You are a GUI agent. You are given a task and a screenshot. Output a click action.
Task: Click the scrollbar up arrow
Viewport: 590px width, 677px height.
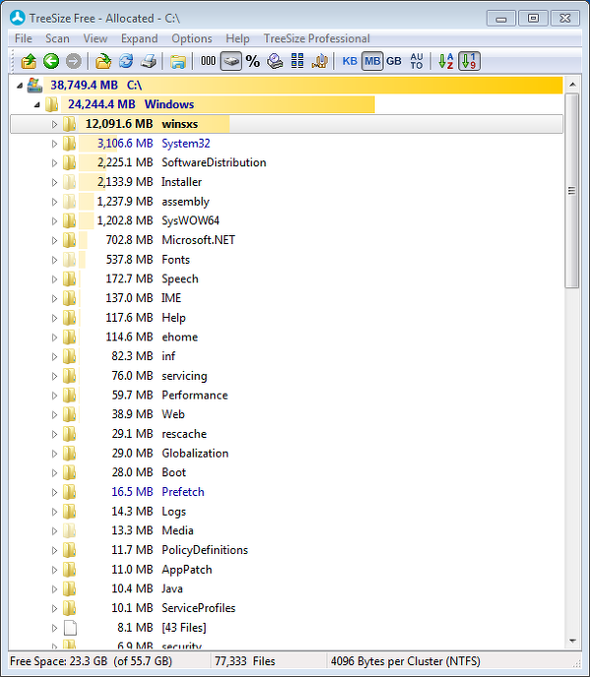(572, 85)
